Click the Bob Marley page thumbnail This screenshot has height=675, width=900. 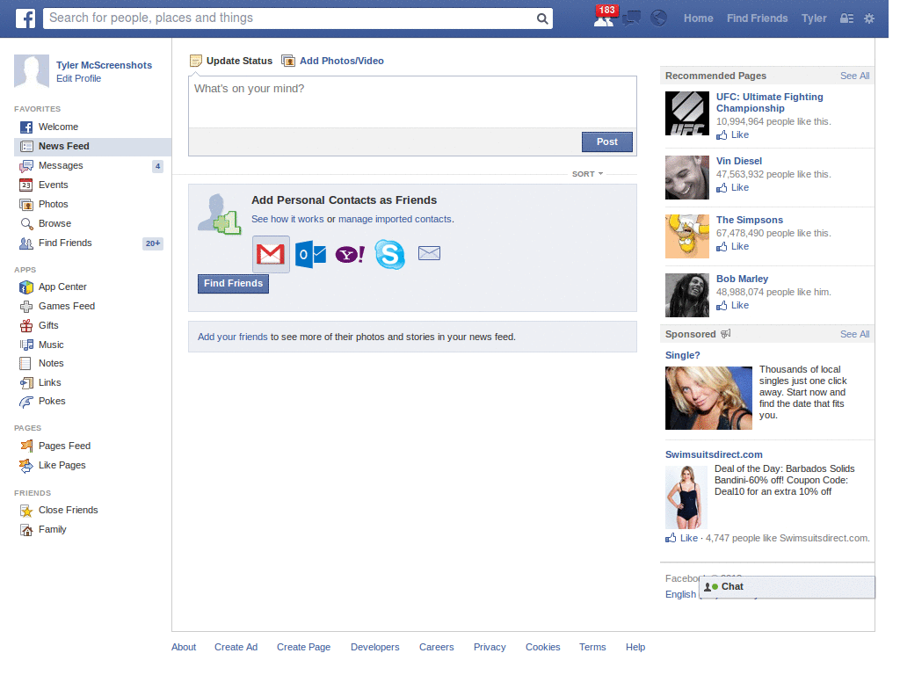click(x=687, y=295)
